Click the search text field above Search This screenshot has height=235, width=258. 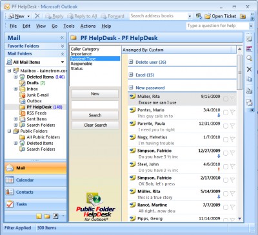point(95,105)
